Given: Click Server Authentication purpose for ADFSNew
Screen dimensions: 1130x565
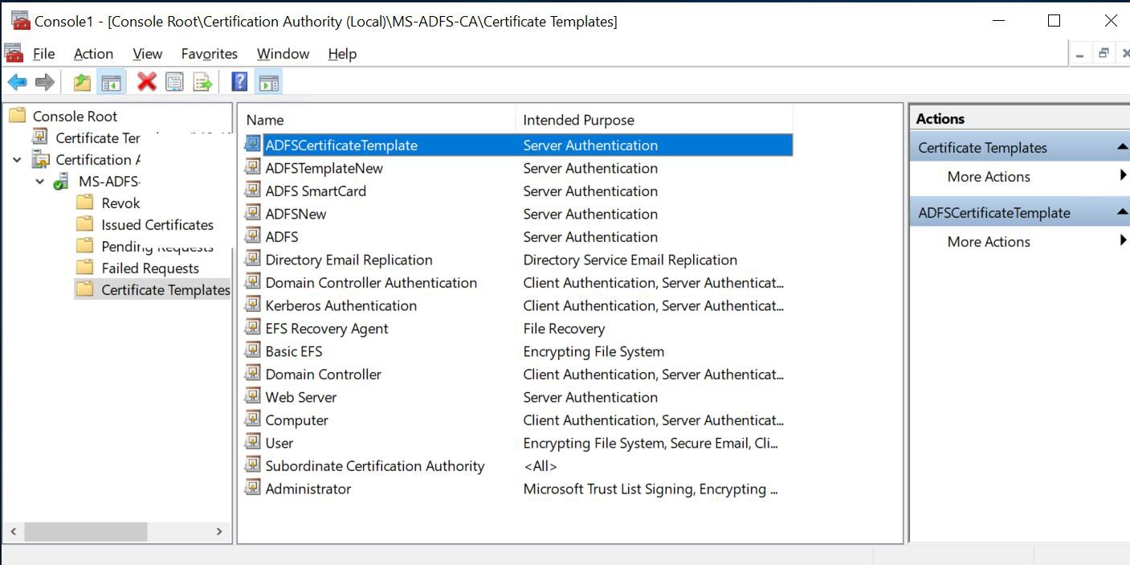Looking at the screenshot, I should coord(590,214).
